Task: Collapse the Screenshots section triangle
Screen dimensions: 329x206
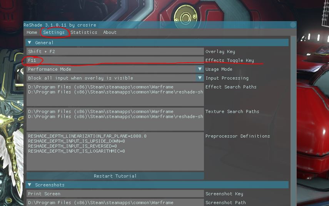Action: tap(30, 185)
